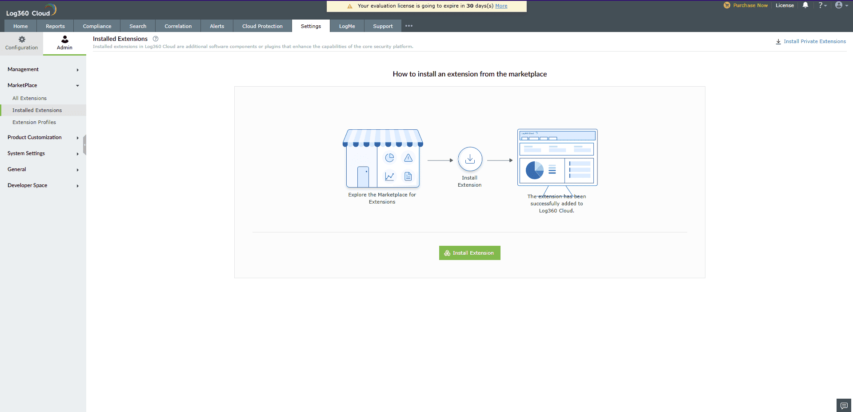The width and height of the screenshot is (853, 412).
Task: Click the license expiry warning icon
Action: [350, 6]
